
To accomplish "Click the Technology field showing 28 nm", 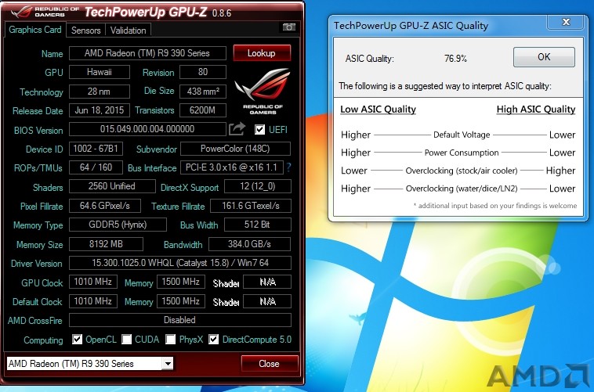I will pyautogui.click(x=100, y=92).
